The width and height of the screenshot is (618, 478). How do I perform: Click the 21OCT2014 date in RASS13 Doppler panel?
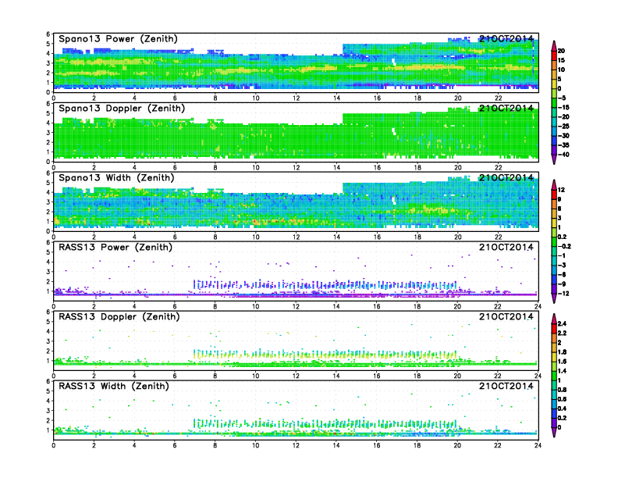(506, 316)
